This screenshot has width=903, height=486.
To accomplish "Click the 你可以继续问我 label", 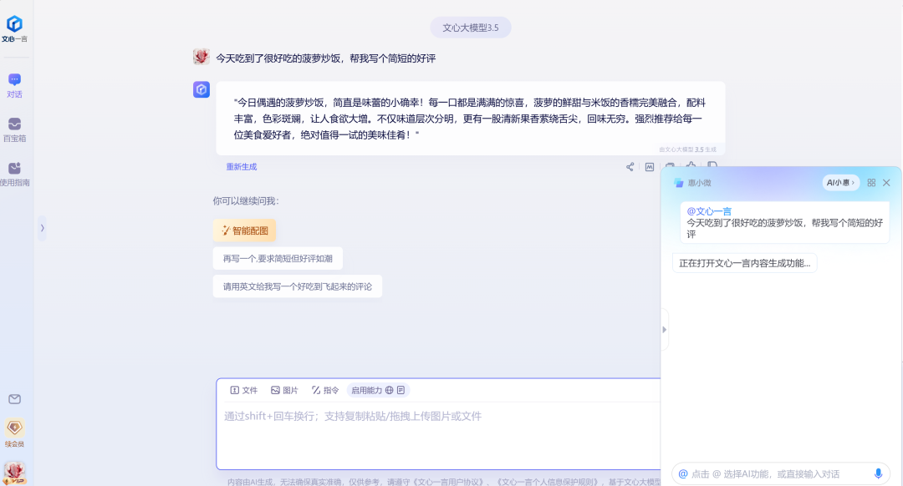I will point(246,200).
